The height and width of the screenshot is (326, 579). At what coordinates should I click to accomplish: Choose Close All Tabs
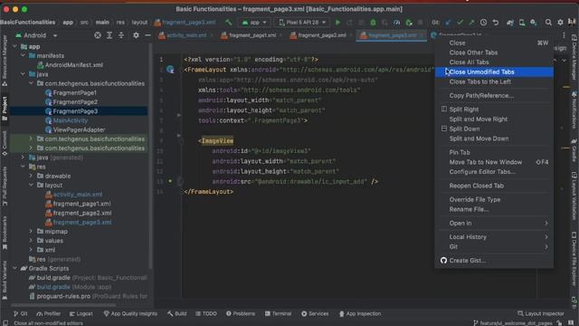point(494,62)
